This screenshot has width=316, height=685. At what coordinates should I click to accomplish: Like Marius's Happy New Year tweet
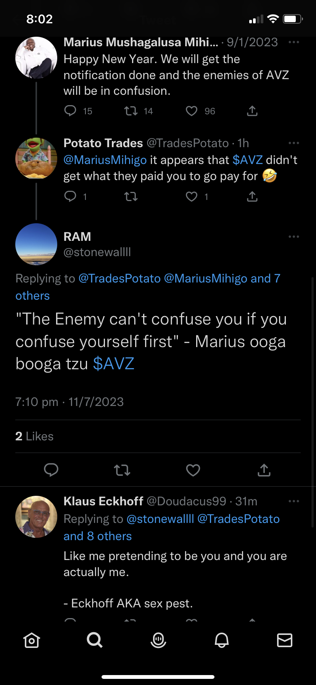[192, 111]
